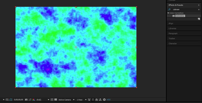Click the top-middle layer edge handle
202x103 pixels.
point(76,7)
